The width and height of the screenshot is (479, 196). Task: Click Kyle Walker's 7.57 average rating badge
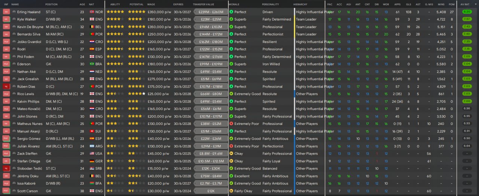(467, 19)
